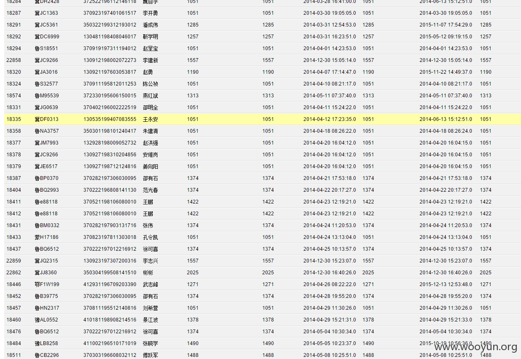Click plate number 豫AL0552
Screen dimensions: 521x359
click(46, 320)
